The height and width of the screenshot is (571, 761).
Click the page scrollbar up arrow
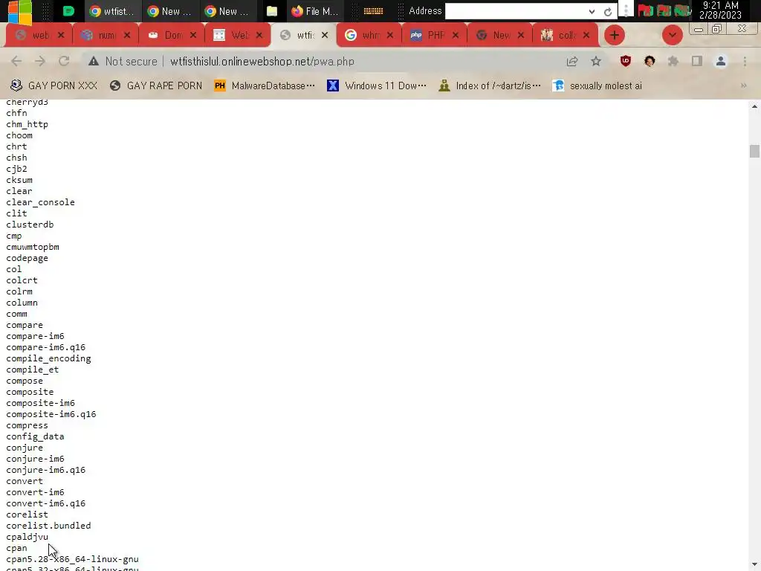[754, 106]
